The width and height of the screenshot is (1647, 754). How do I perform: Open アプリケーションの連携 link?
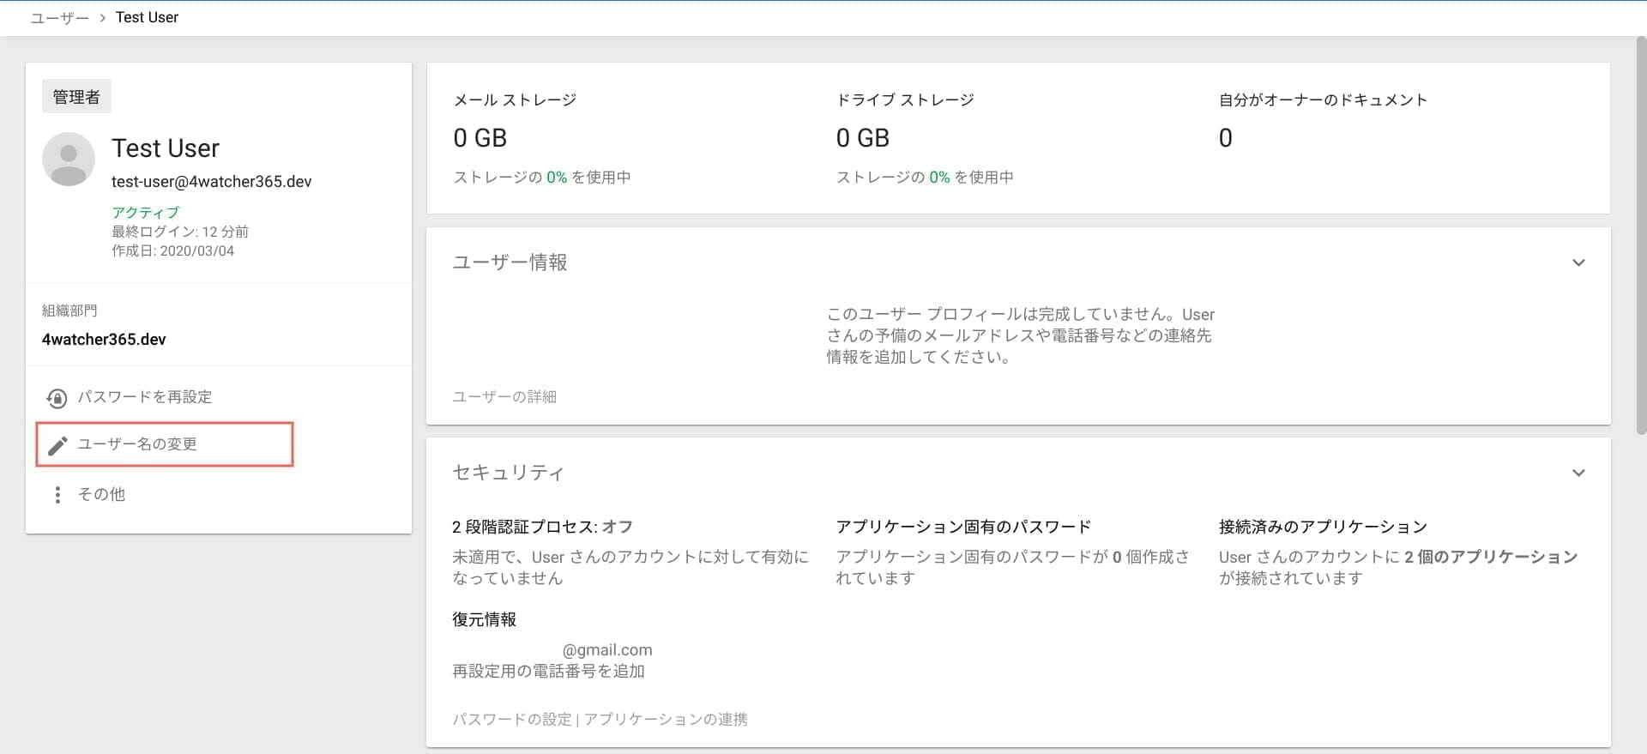tap(666, 719)
